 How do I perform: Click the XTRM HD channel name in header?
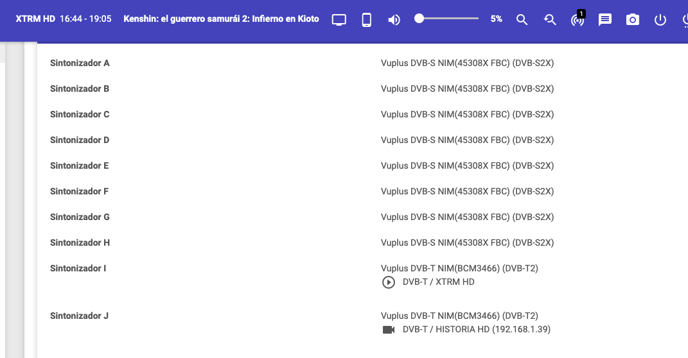click(x=35, y=19)
